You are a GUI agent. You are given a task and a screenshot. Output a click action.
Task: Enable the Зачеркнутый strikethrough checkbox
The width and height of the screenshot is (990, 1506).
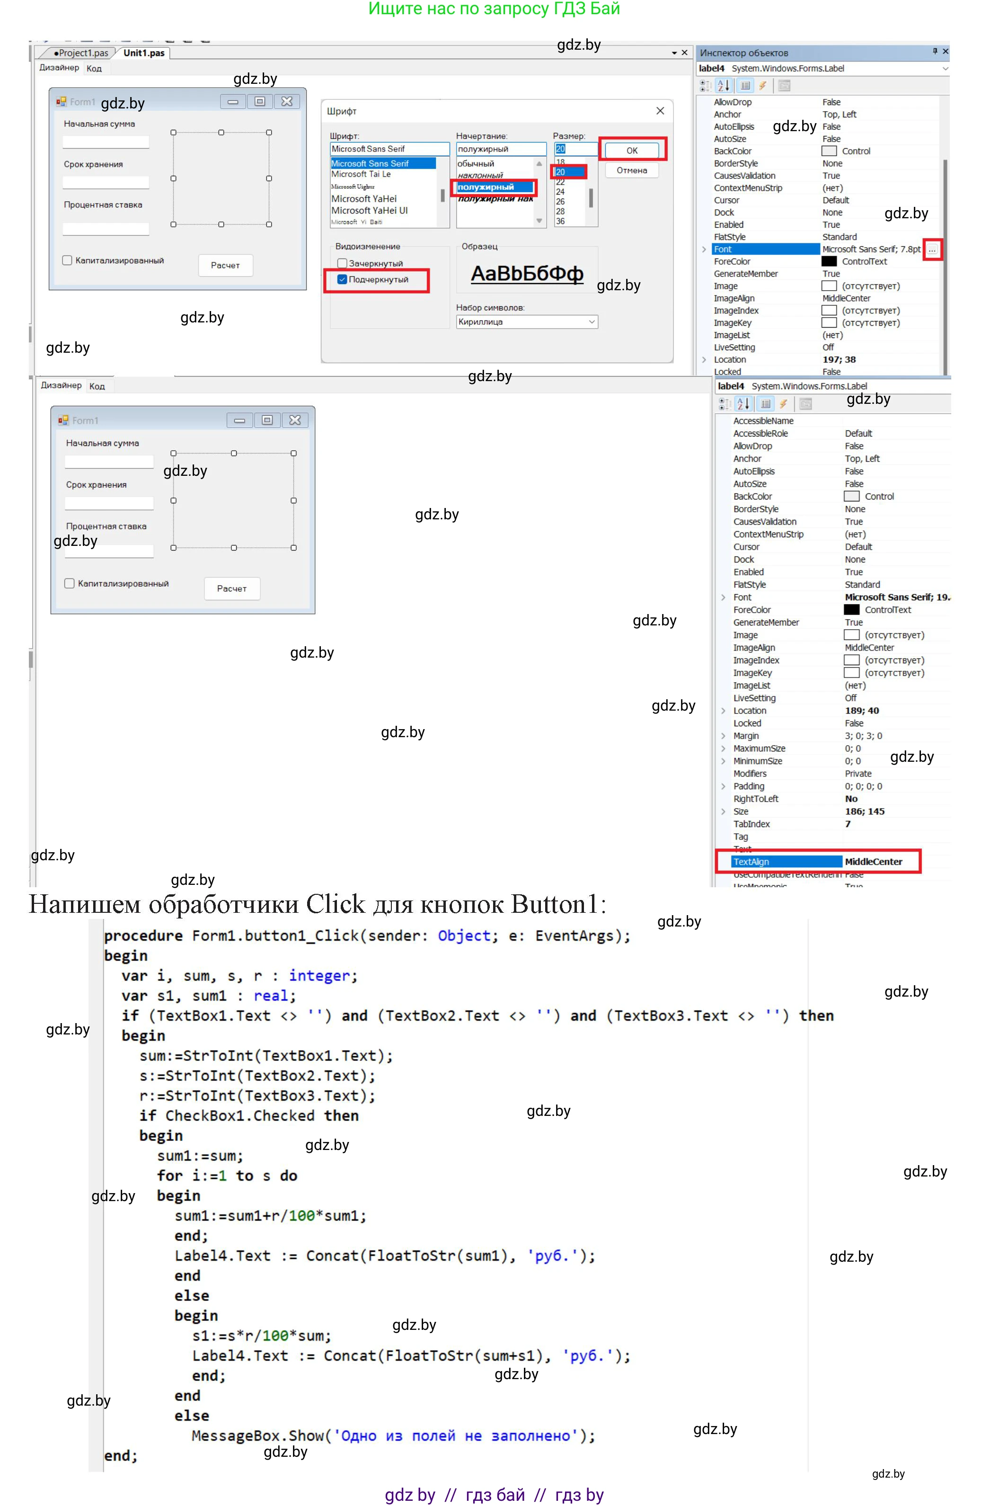point(342,263)
